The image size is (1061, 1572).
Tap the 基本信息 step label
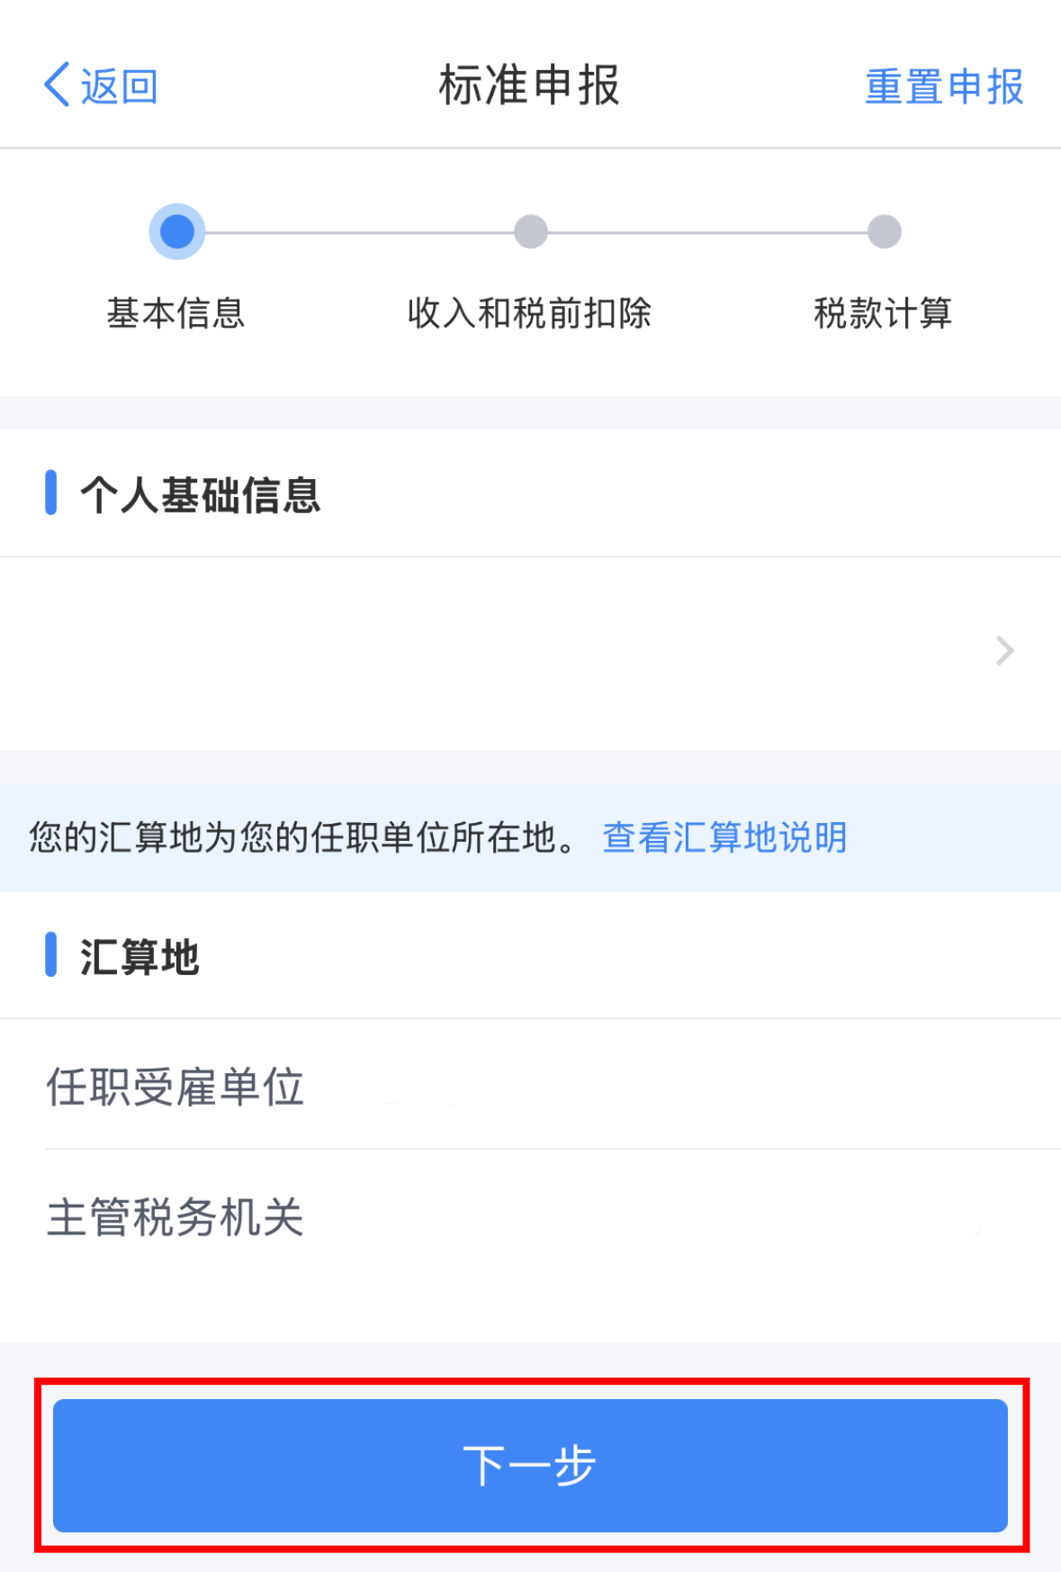tap(176, 313)
